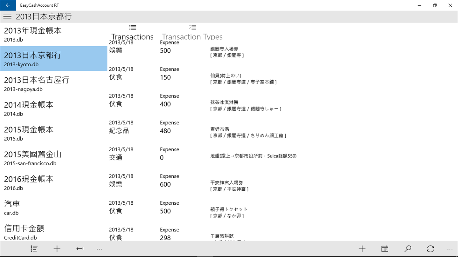The width and height of the screenshot is (458, 257).
Task: Add a new account book using the left plus icon
Action: coord(57,249)
